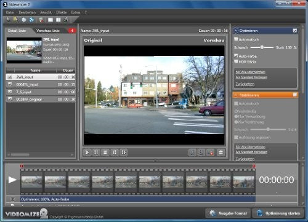Open the Datei menu
The image size is (308, 222).
(10, 12)
